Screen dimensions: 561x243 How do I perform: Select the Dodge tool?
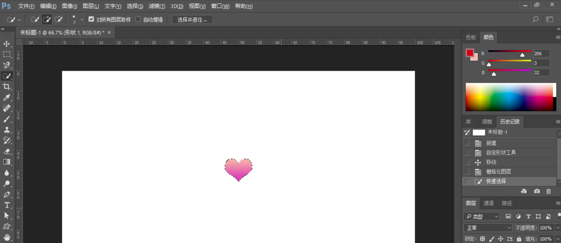pos(6,184)
